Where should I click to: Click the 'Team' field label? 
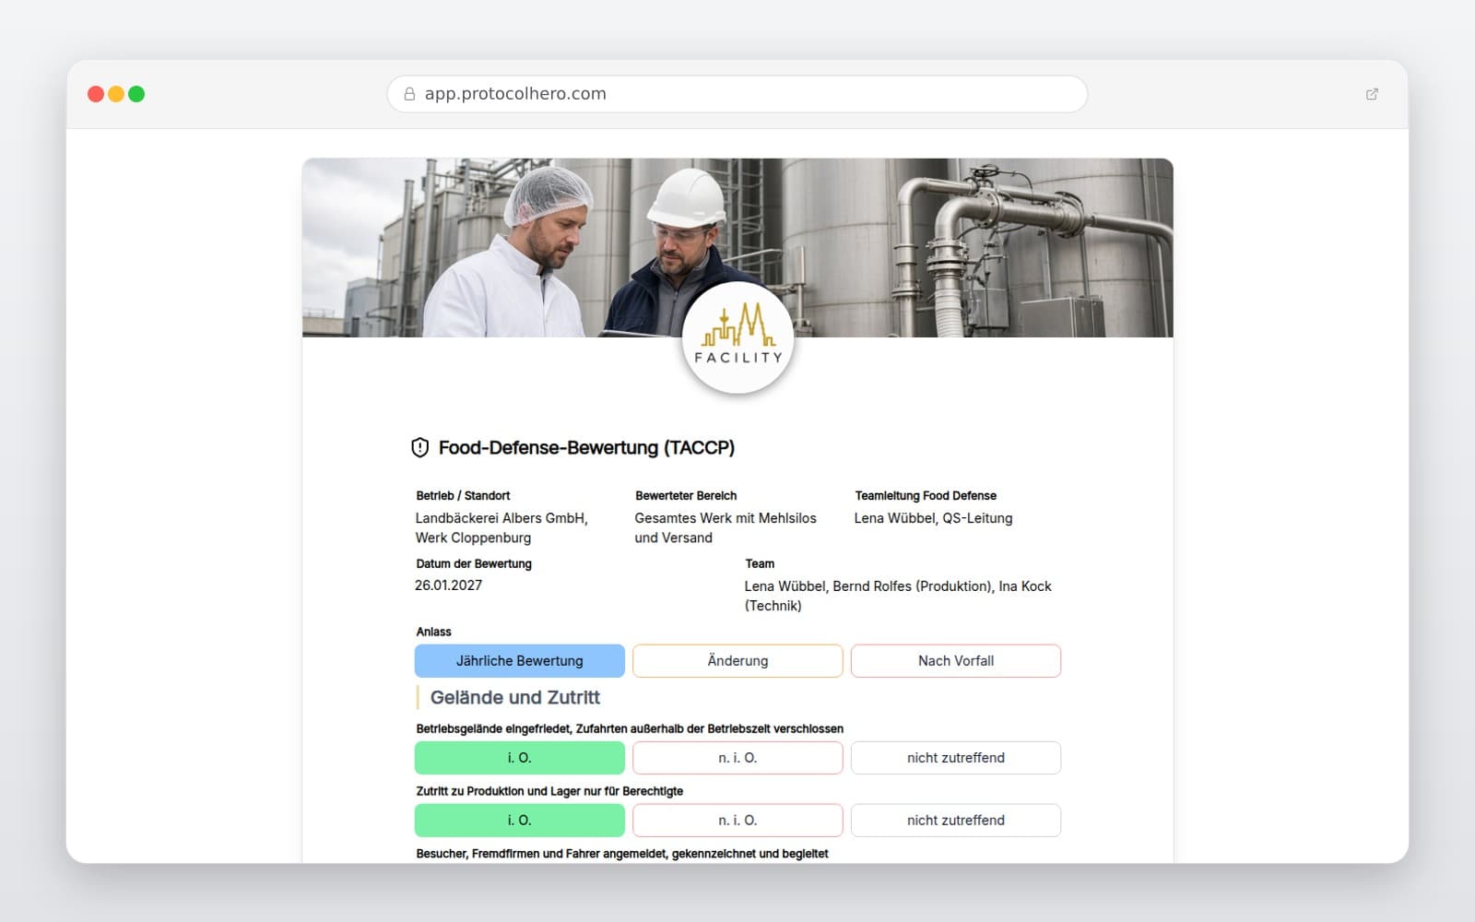(760, 564)
